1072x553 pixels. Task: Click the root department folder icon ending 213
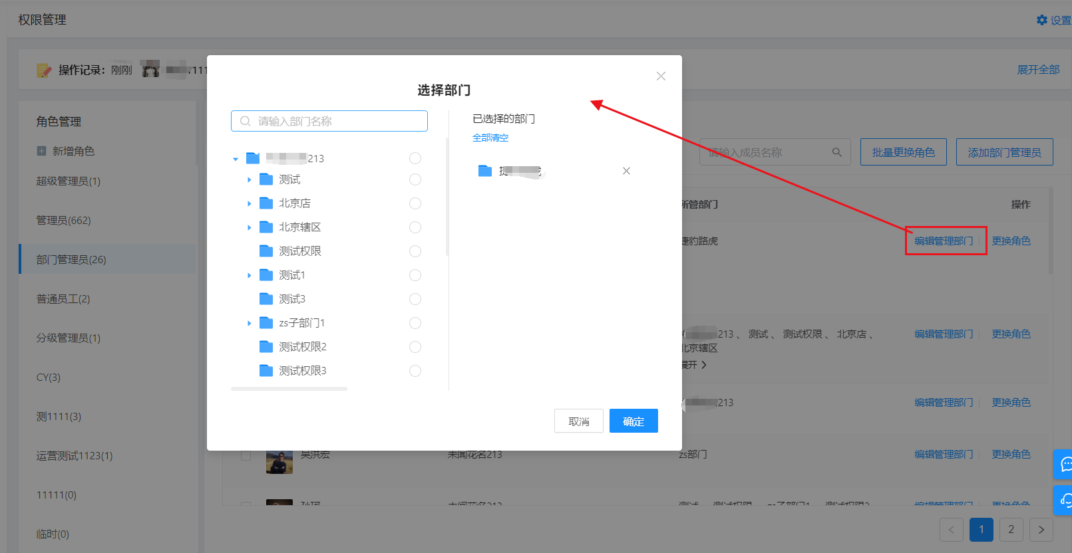pyautogui.click(x=253, y=158)
